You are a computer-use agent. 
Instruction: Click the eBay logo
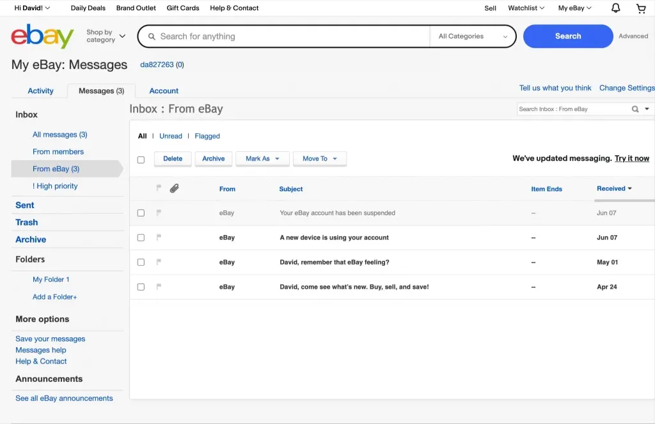41,36
